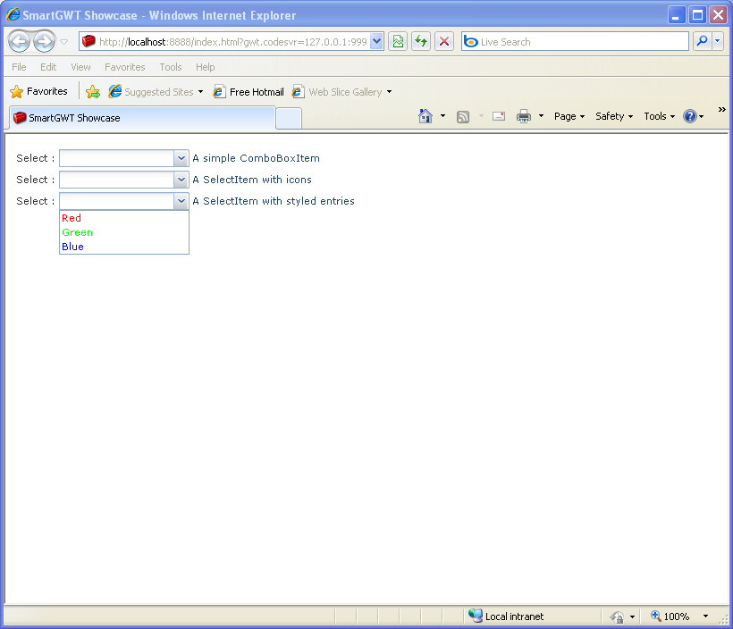Toggle the Compatibility View icon

(x=398, y=42)
